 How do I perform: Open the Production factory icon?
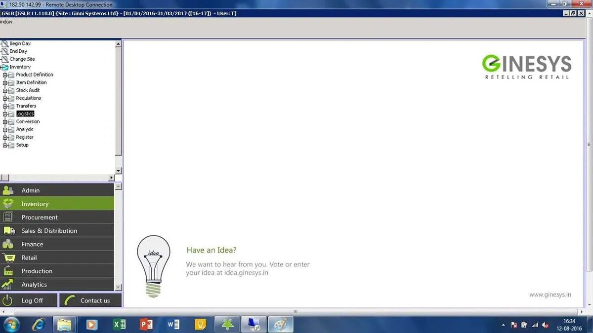(x=8, y=271)
